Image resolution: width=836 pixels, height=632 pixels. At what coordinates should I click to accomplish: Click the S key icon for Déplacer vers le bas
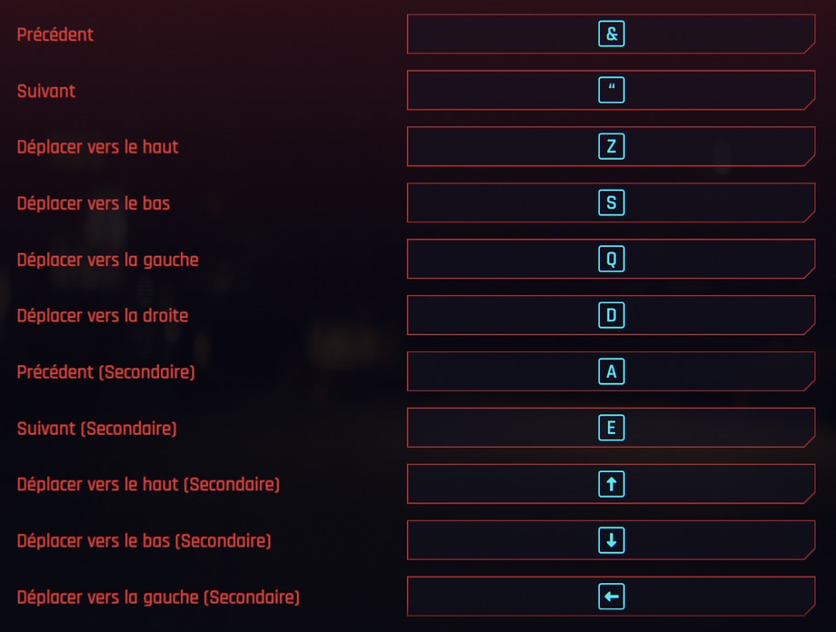click(x=611, y=202)
